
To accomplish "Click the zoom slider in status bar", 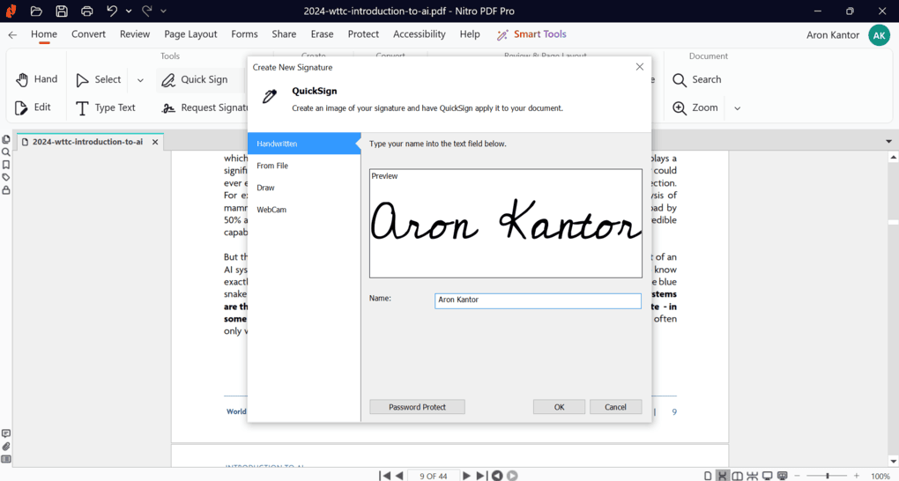I will (827, 476).
